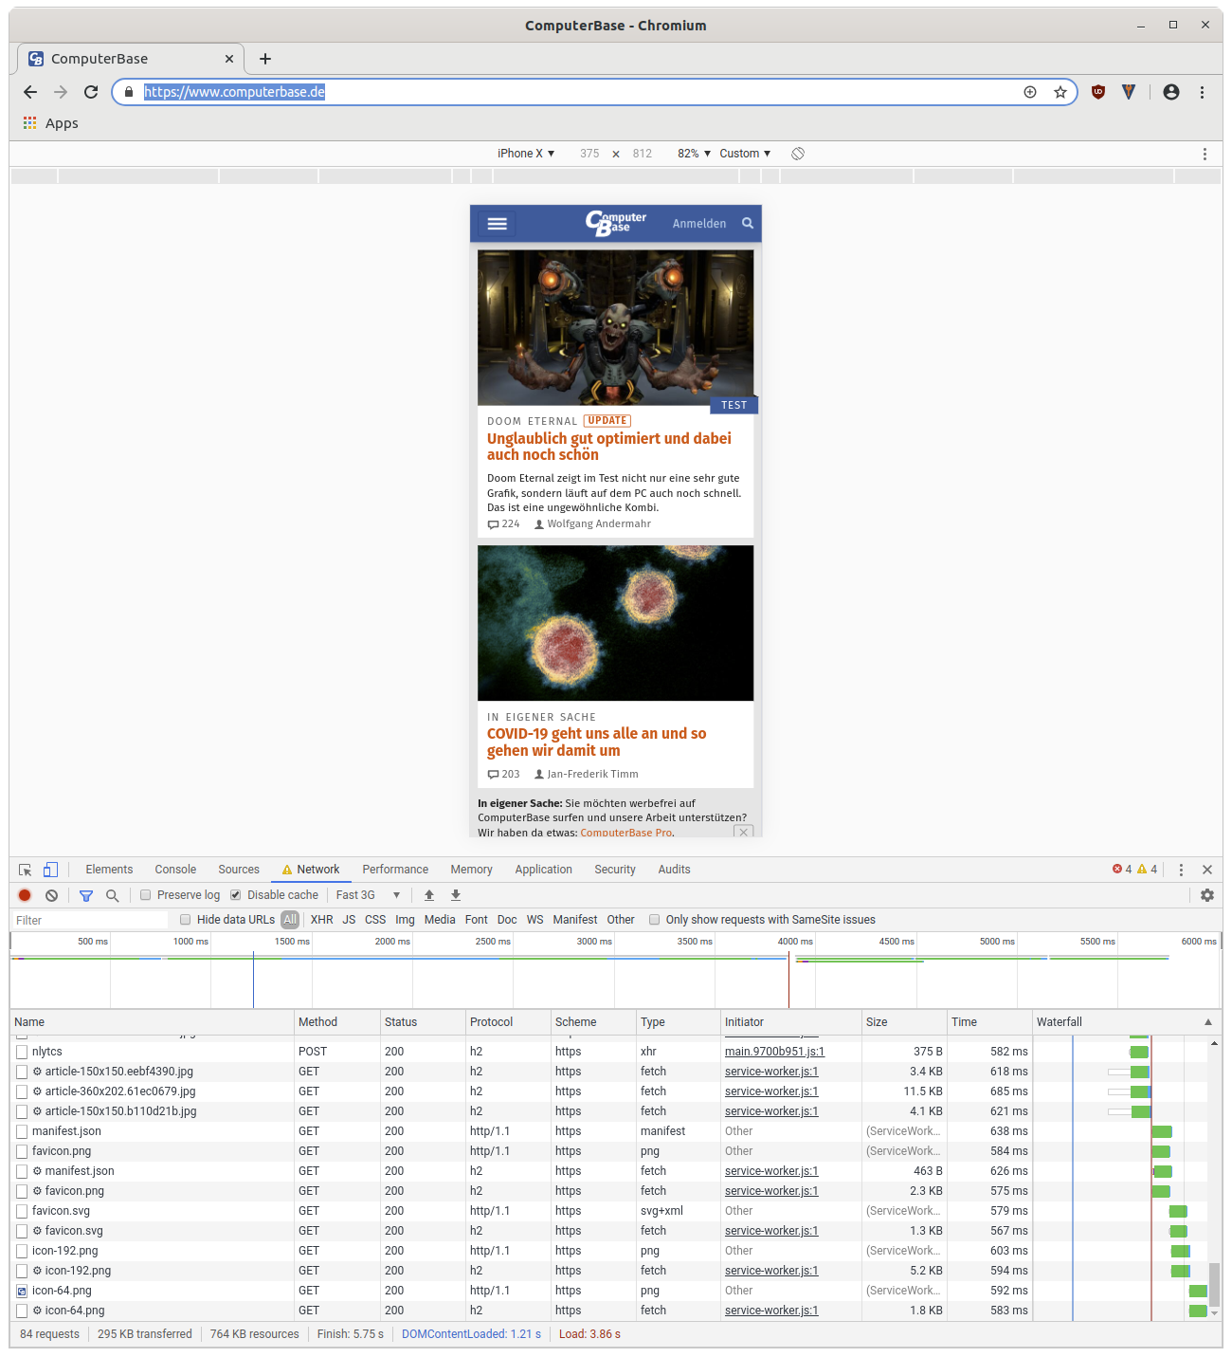
Task: Open the ComputerBase Pro link
Action: pyautogui.click(x=626, y=833)
